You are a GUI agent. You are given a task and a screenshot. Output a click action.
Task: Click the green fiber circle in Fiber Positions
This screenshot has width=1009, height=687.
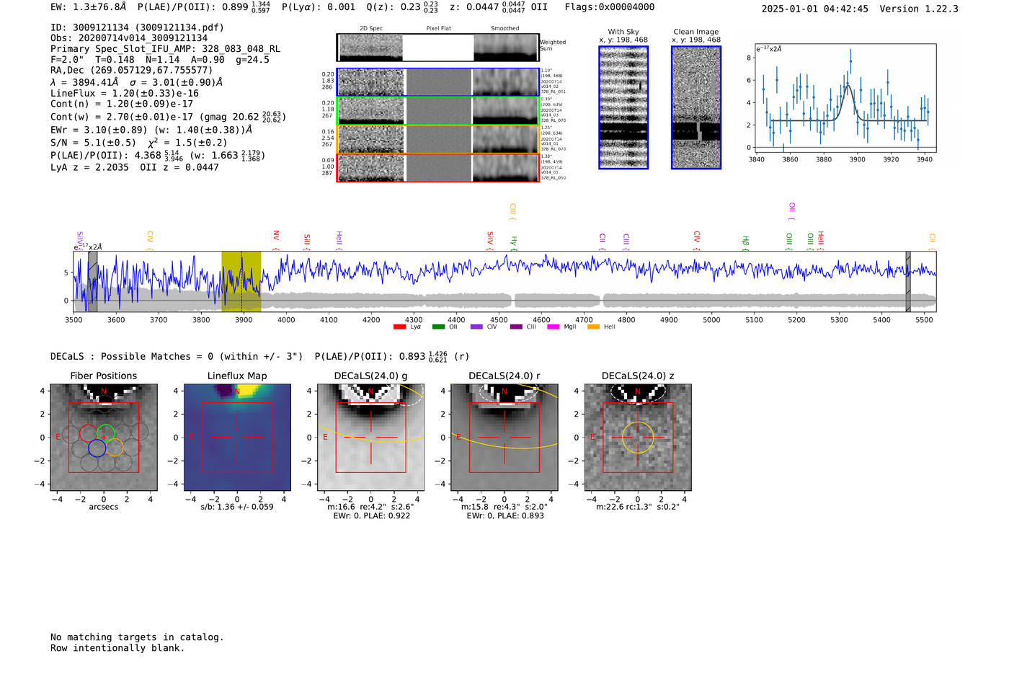(106, 433)
